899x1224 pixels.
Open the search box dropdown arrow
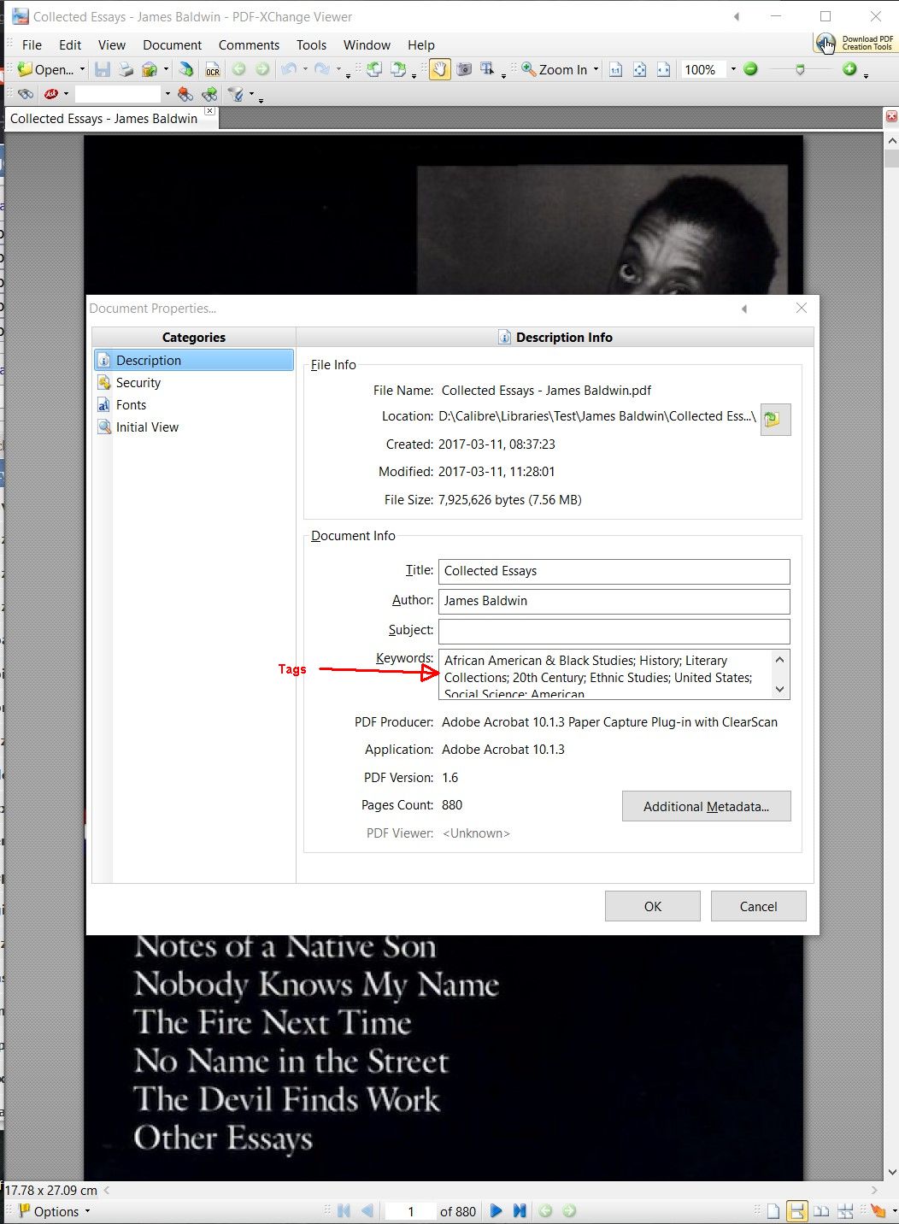click(x=167, y=94)
